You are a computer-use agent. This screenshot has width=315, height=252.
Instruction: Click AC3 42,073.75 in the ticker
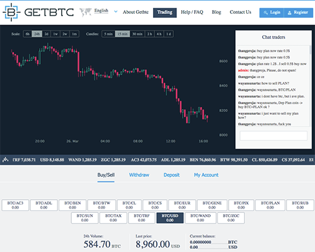click(144, 160)
